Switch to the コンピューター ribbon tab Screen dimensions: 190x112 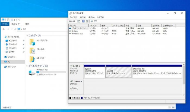point(16,24)
